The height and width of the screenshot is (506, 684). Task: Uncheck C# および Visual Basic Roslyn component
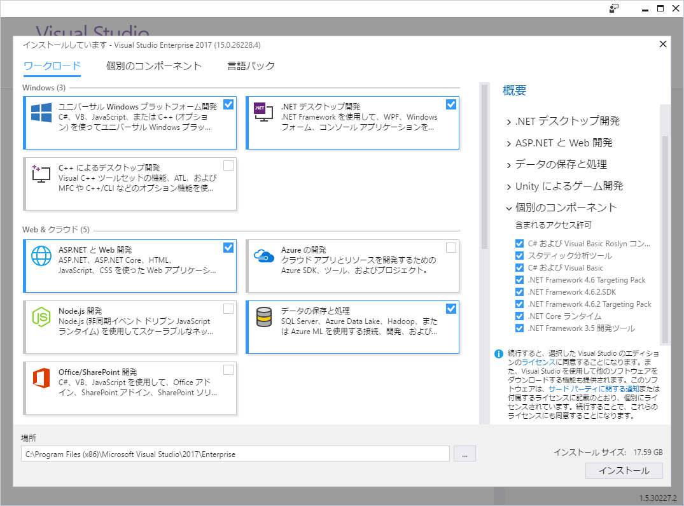[x=519, y=243]
